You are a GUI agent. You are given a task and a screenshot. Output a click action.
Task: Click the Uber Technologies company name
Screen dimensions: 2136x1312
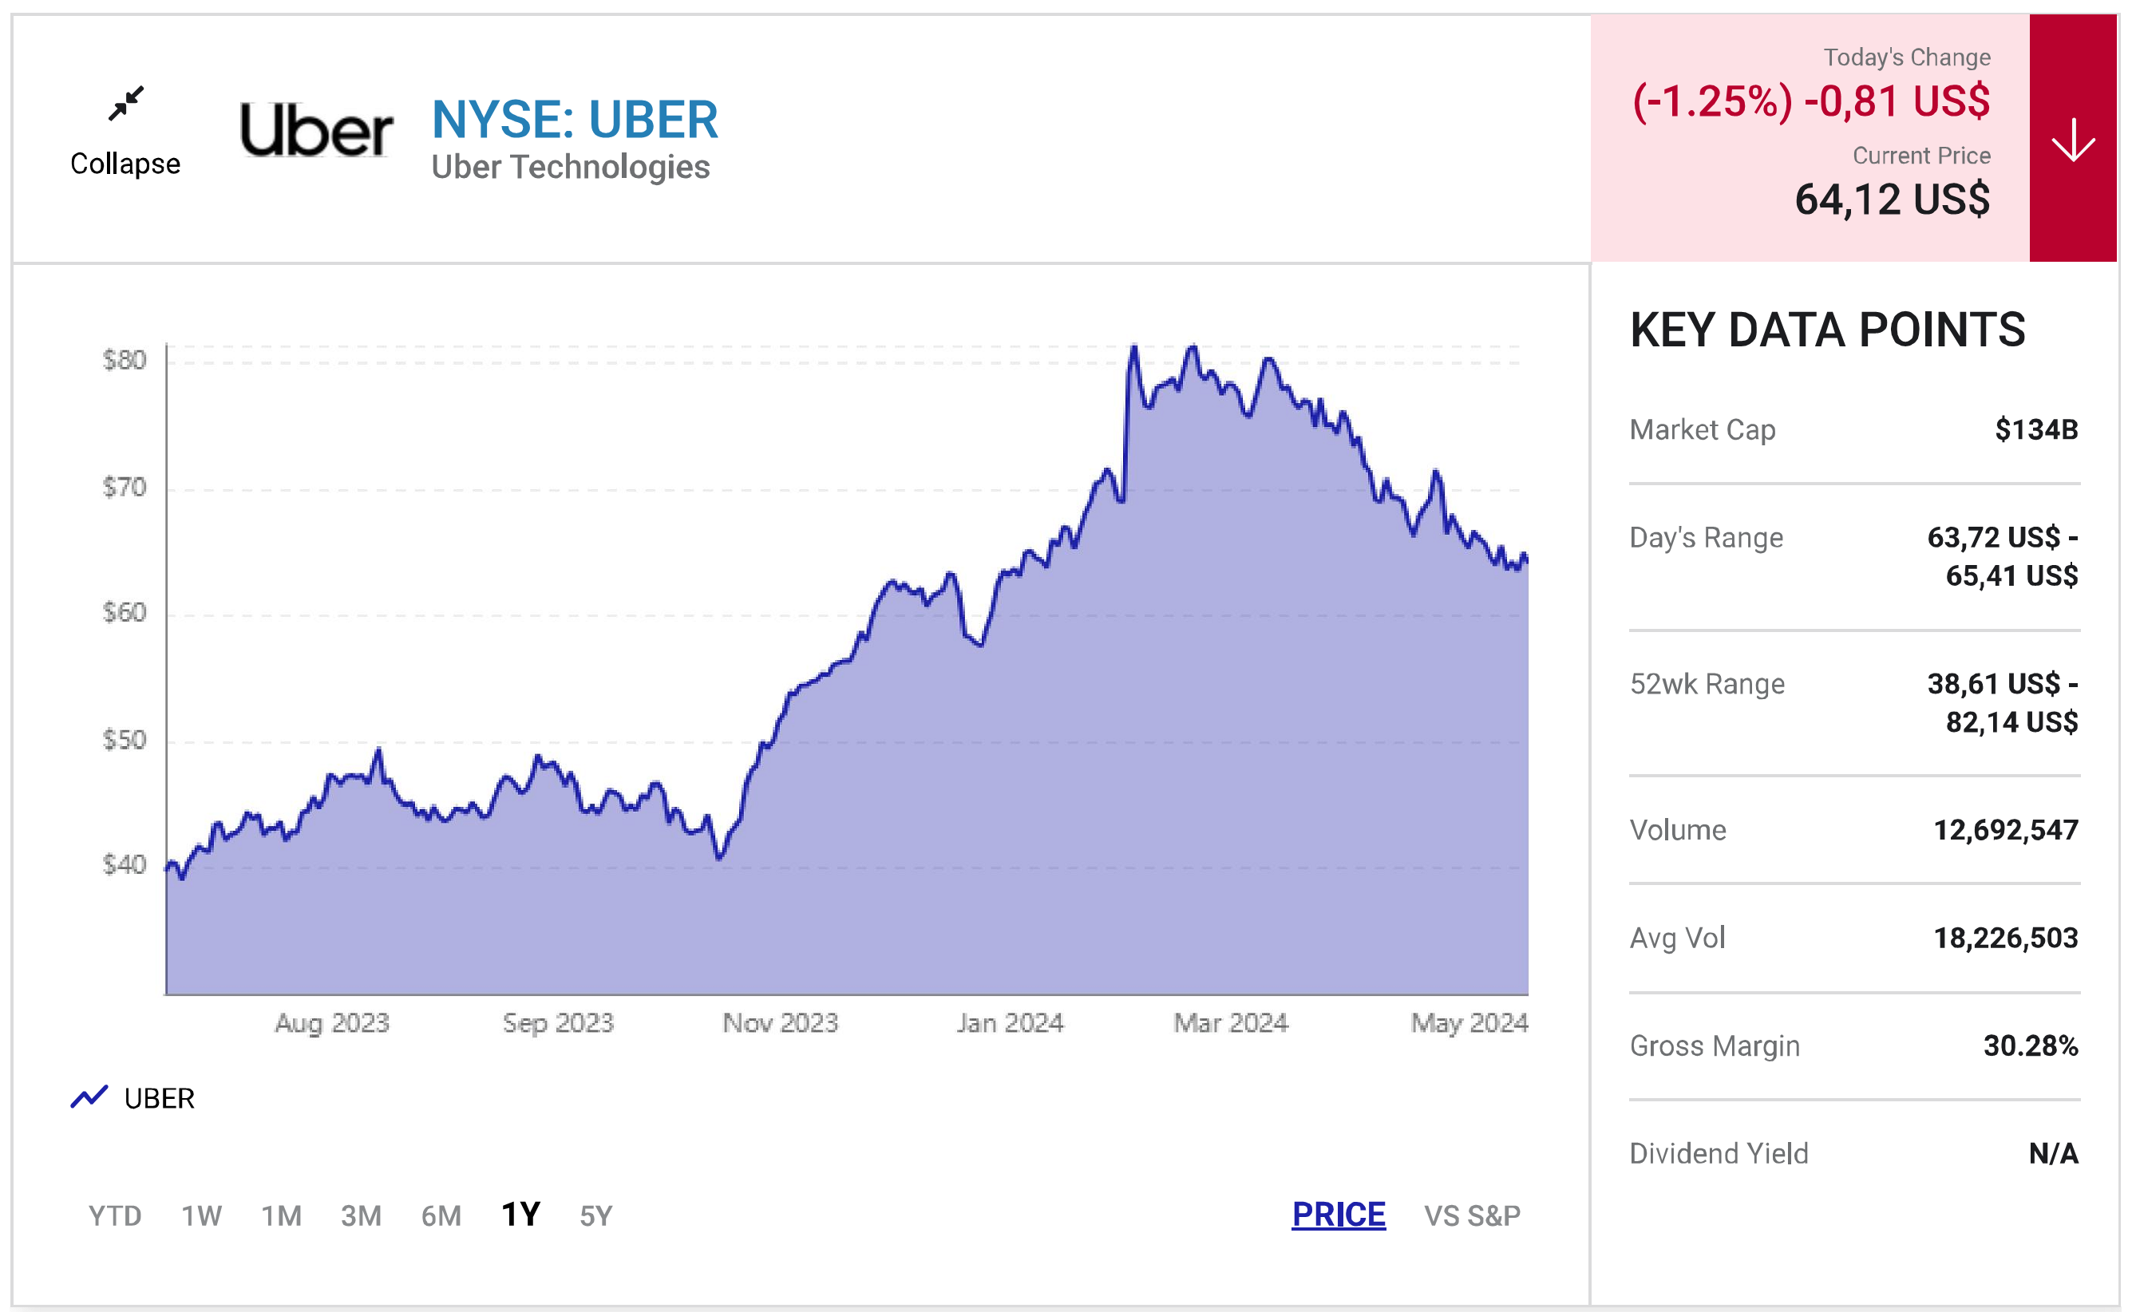click(570, 167)
